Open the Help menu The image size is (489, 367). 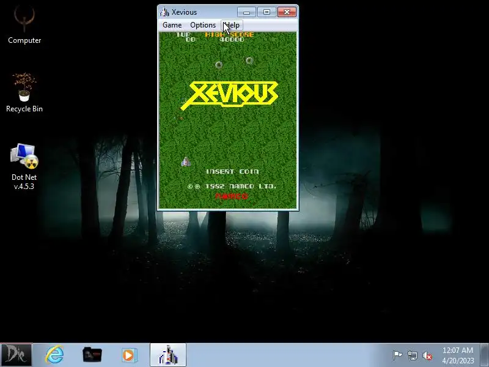click(232, 25)
